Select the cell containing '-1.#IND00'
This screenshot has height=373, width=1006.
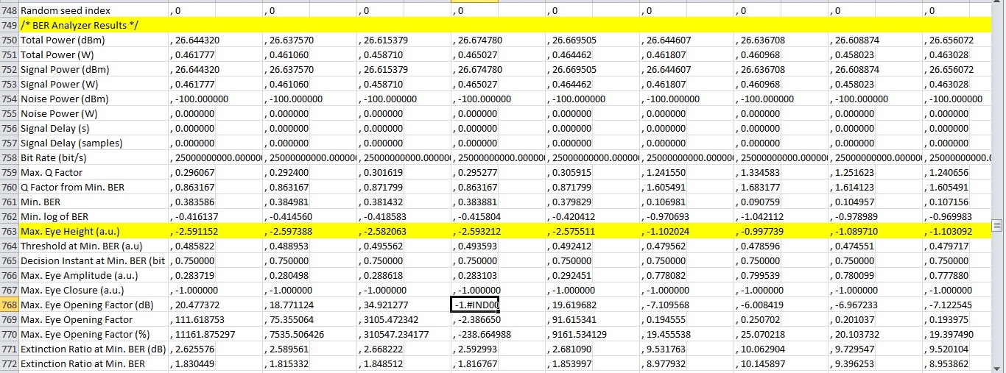point(475,305)
